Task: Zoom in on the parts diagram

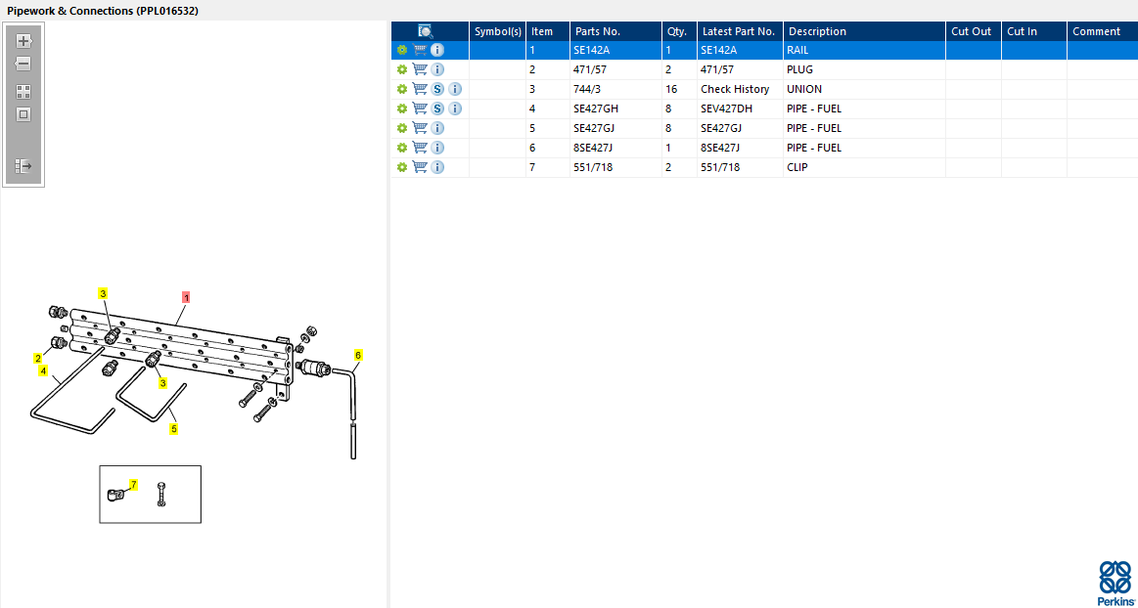Action: (x=23, y=41)
